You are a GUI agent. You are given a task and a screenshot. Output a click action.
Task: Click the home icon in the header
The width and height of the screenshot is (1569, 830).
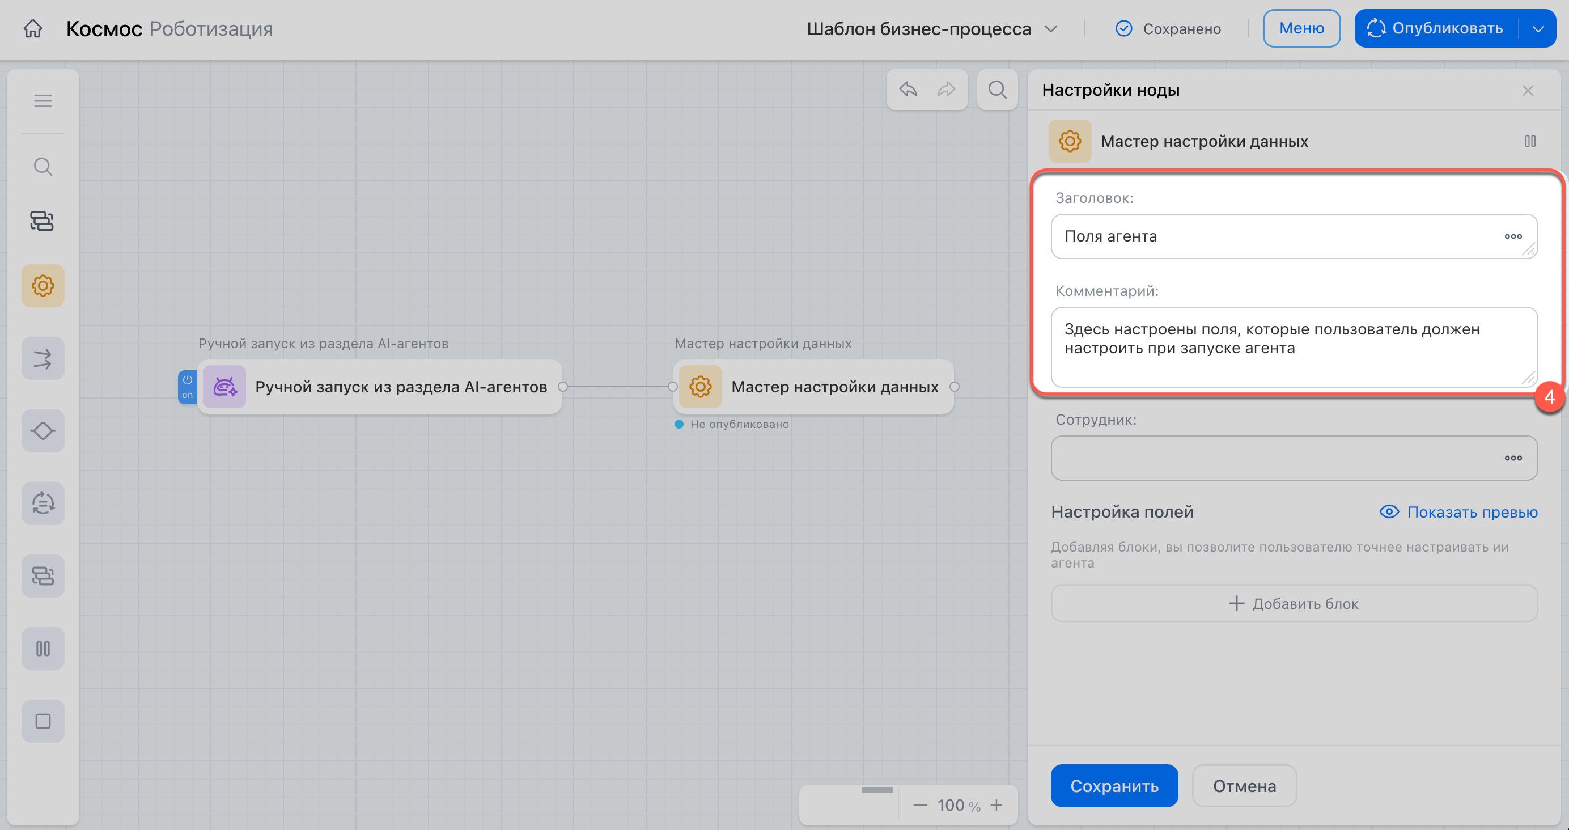(x=33, y=29)
